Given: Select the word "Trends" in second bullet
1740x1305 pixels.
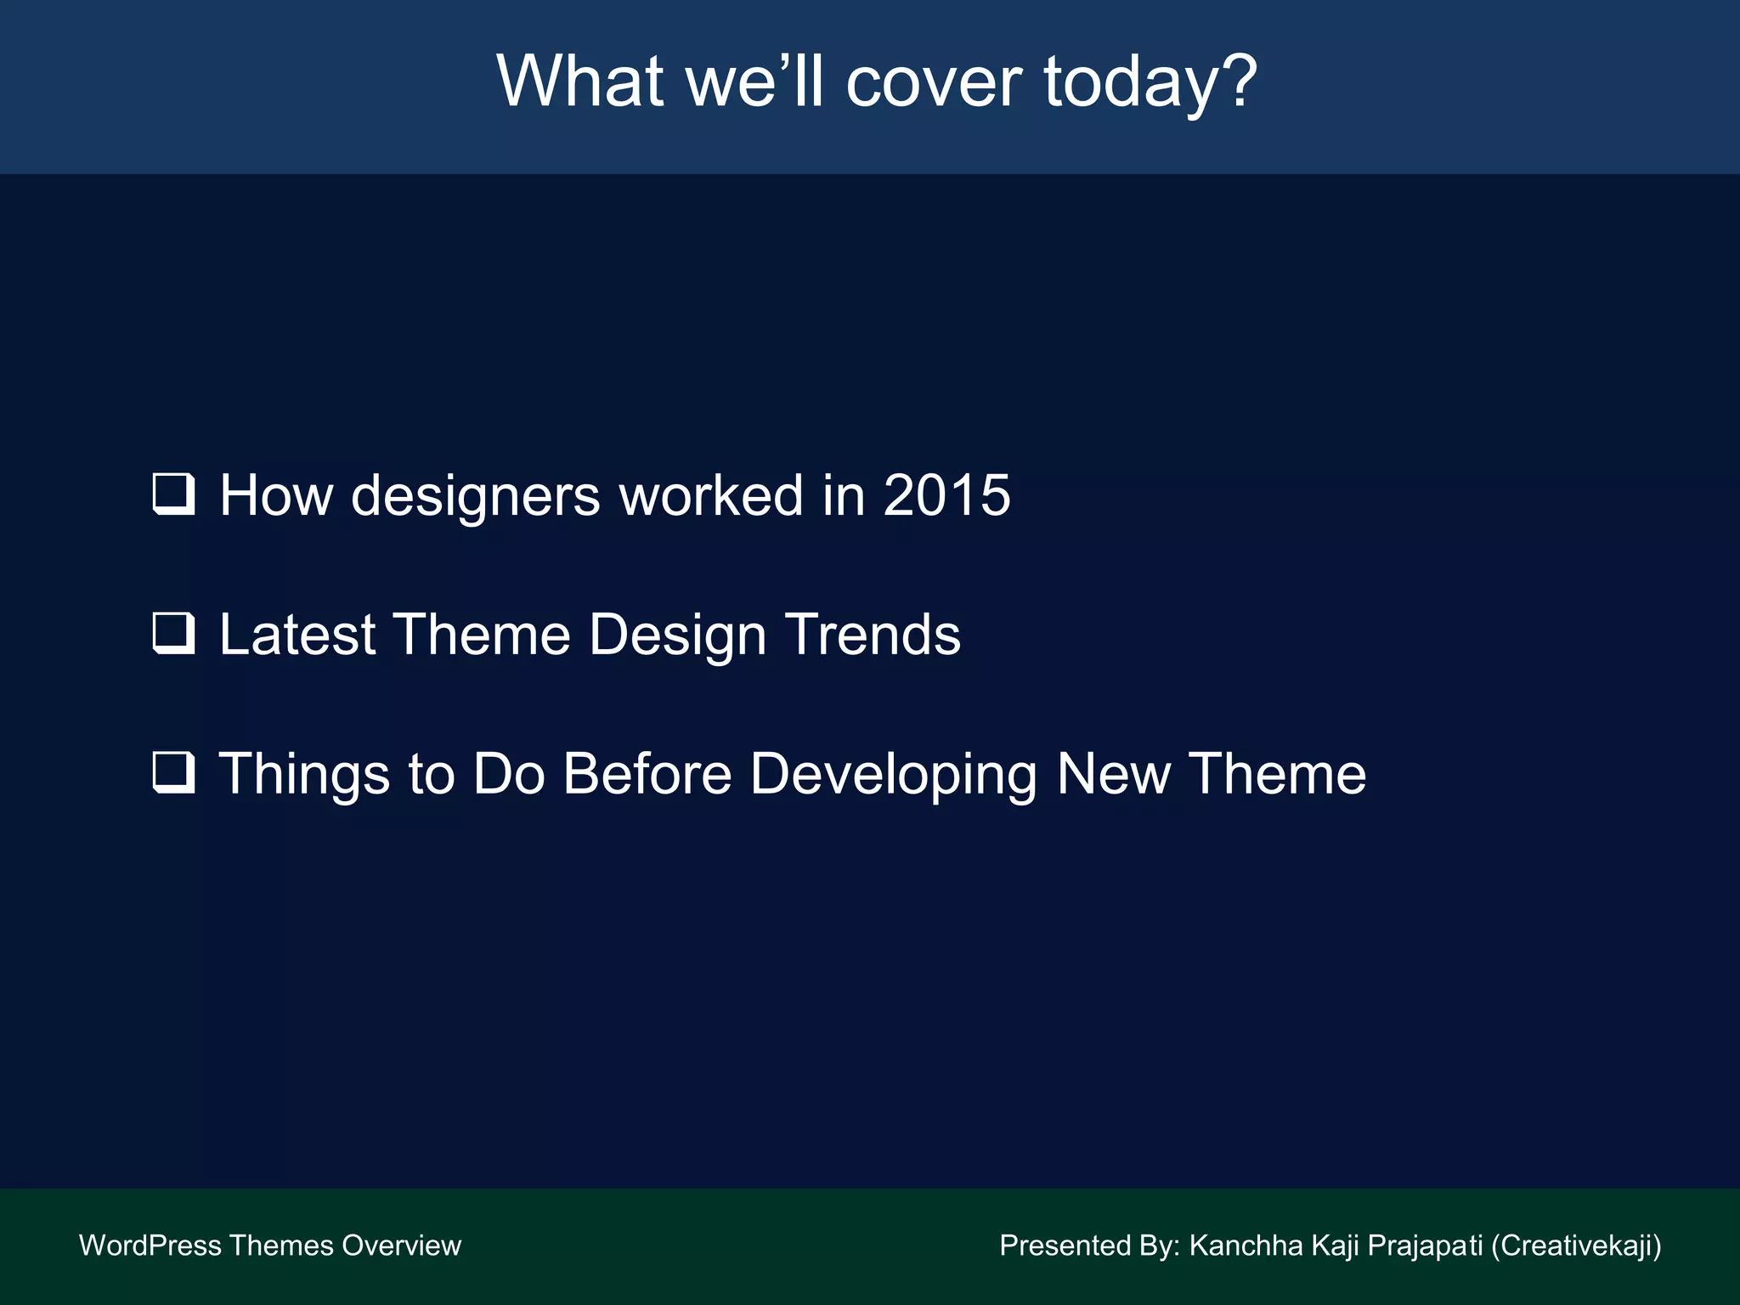Looking at the screenshot, I should (873, 635).
